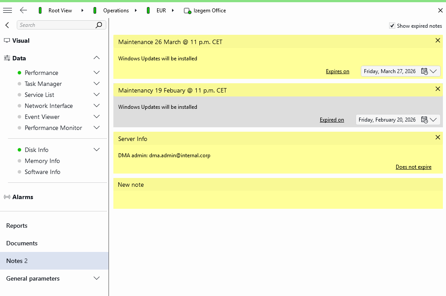Select Disk Info in the sidebar
The height and width of the screenshot is (296, 446).
[x=37, y=150]
